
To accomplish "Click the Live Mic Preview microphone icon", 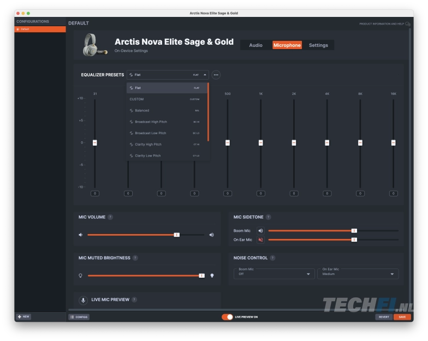I will pos(83,300).
